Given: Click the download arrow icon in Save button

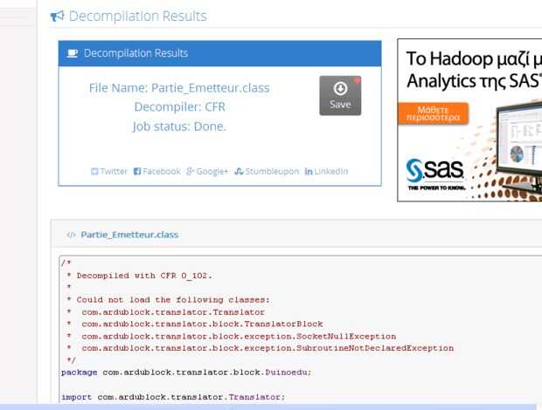Looking at the screenshot, I should (340, 88).
